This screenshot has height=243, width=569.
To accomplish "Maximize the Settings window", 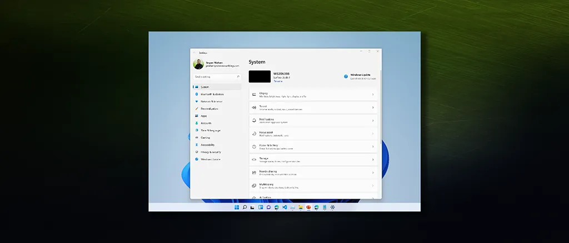I will tap(369, 51).
